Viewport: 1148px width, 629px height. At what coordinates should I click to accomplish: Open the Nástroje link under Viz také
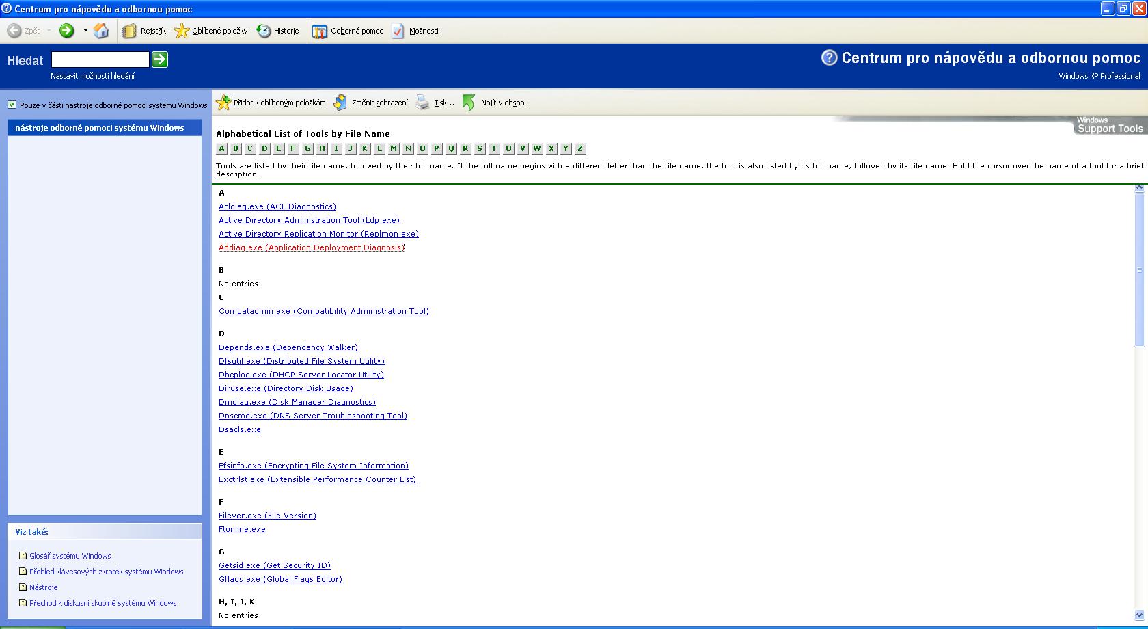tap(44, 587)
